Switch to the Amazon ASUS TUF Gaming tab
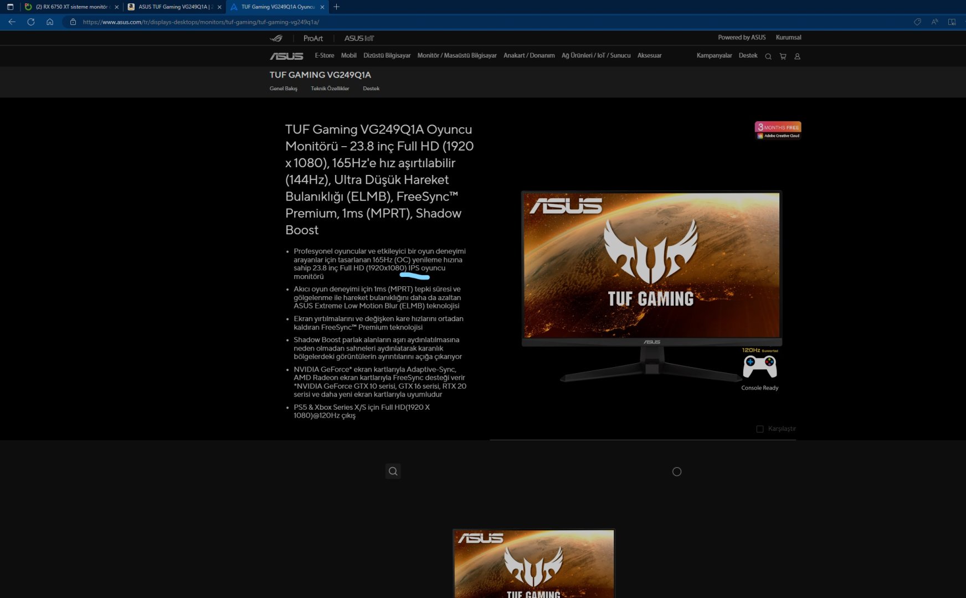Image resolution: width=966 pixels, height=598 pixels. point(174,7)
